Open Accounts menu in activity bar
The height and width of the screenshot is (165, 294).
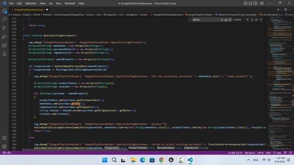[x=4, y=138]
